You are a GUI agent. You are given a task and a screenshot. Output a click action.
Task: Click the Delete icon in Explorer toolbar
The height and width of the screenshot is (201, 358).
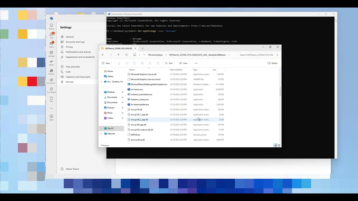point(158,63)
